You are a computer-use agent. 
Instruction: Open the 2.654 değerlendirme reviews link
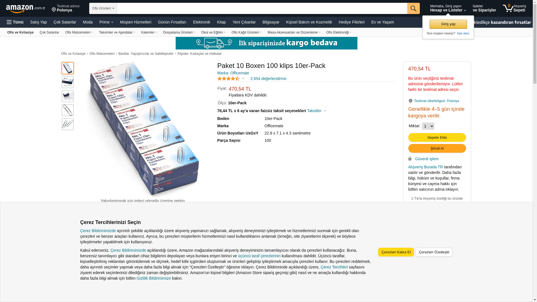pyautogui.click(x=268, y=79)
